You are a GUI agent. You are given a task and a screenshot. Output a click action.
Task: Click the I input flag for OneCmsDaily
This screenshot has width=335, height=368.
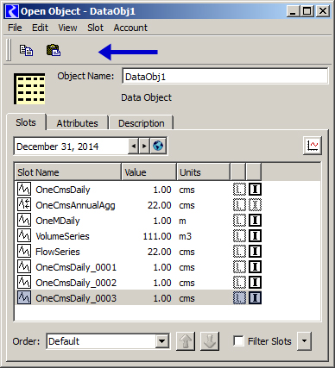pyautogui.click(x=255, y=190)
